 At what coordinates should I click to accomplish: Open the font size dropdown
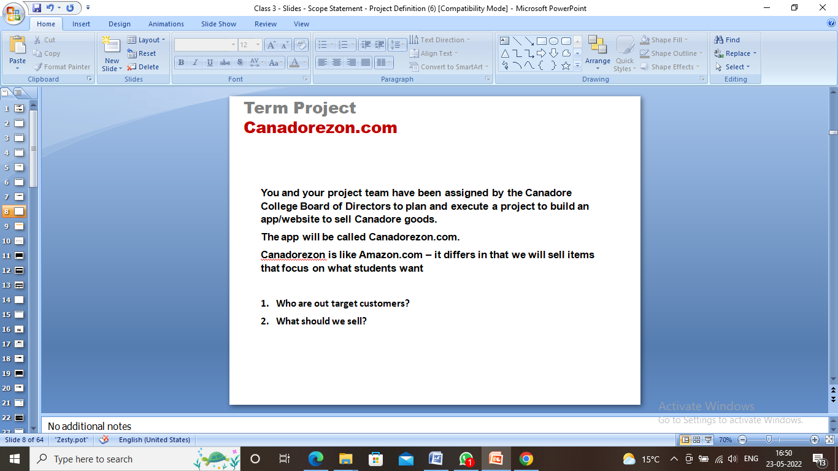coord(259,44)
